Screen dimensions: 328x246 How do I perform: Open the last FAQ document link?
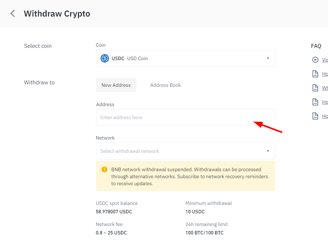(325, 116)
